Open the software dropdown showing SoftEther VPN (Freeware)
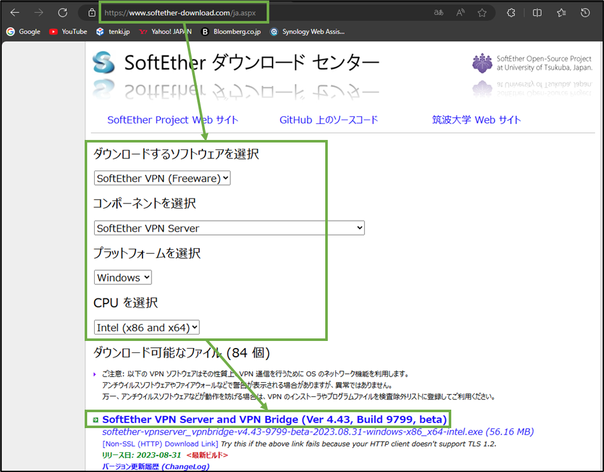Viewport: 604px width, 472px height. [162, 178]
